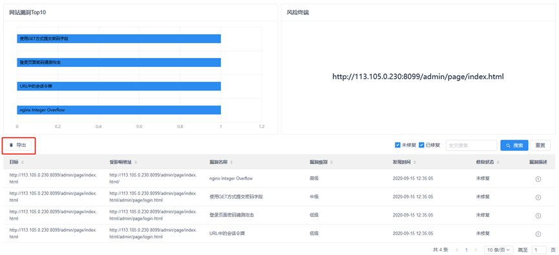The image size is (559, 255).
Task: Sort by 发现时间 column arrows
Action: (415, 162)
